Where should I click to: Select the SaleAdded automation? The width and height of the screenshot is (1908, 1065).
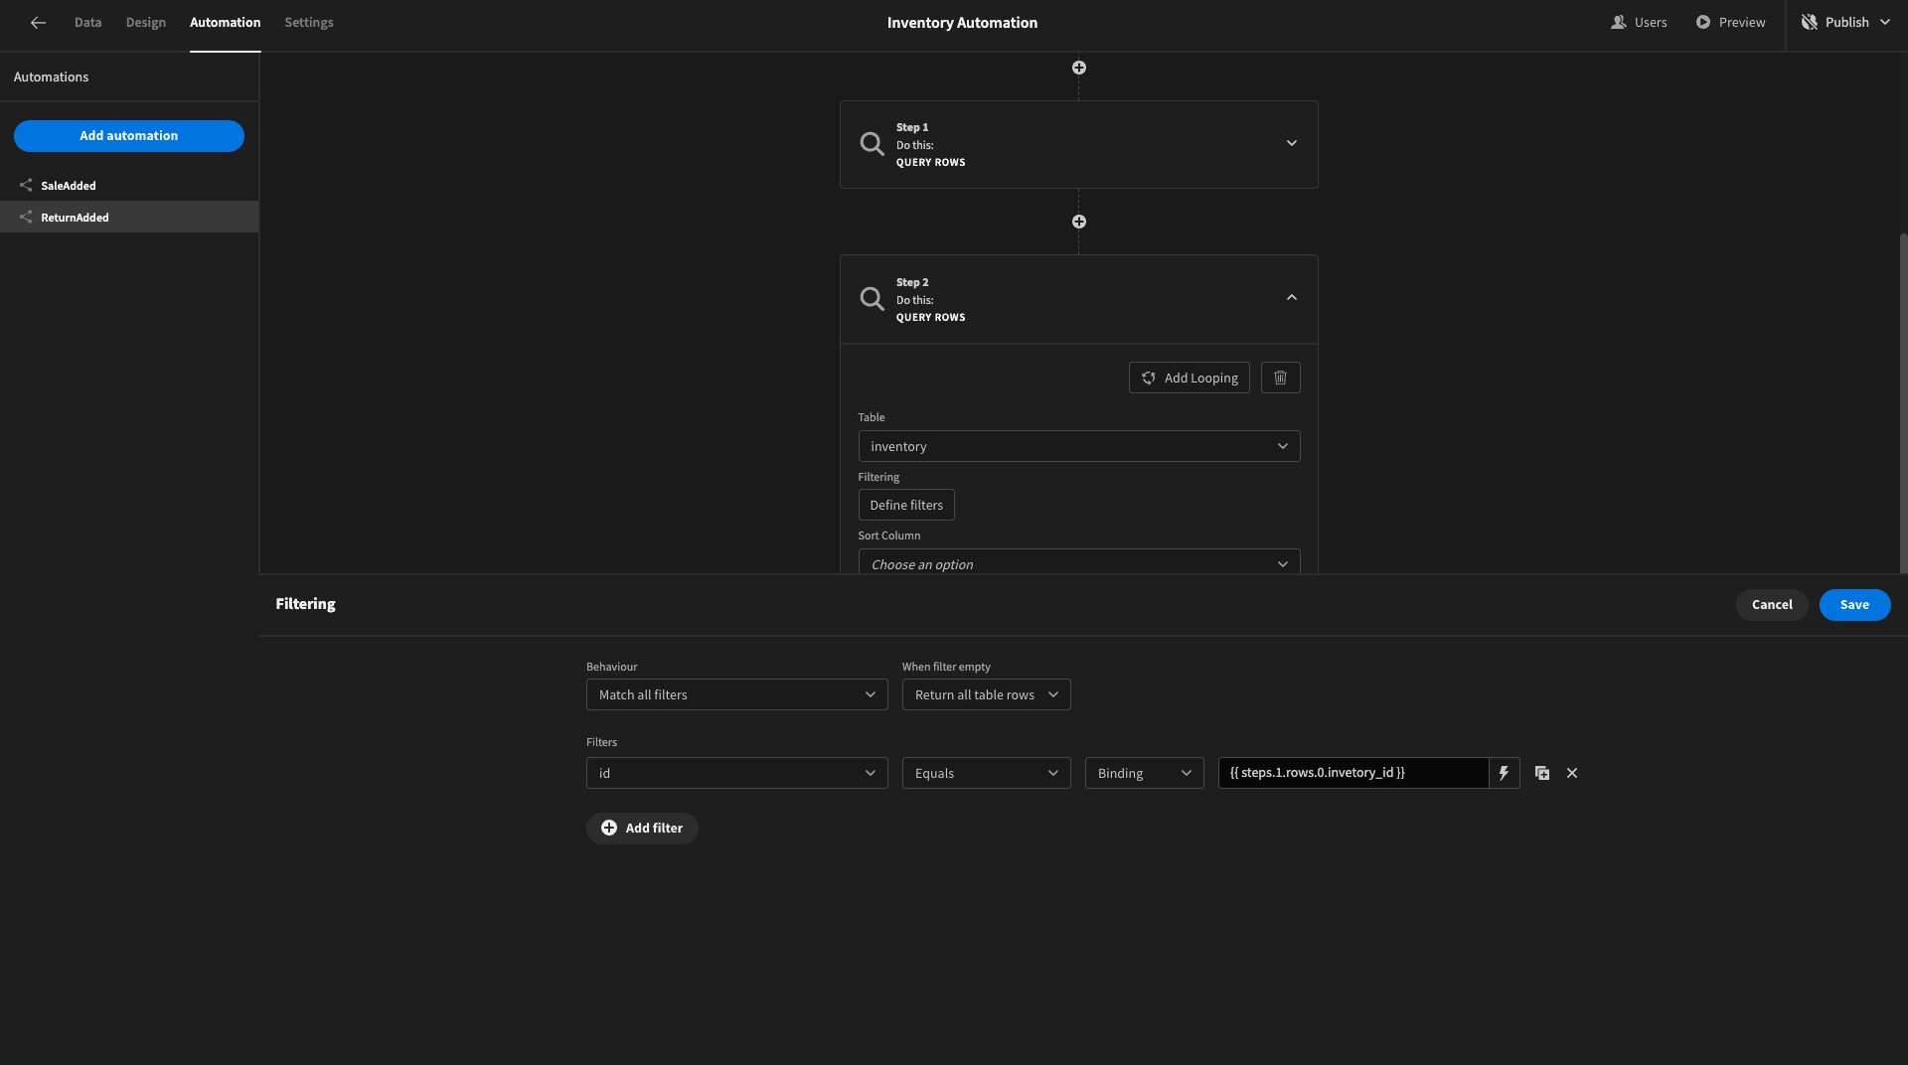coord(129,186)
